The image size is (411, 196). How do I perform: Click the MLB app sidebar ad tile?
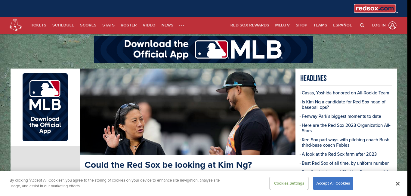45,107
